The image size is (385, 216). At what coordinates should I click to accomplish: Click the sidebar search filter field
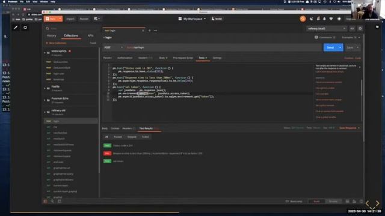(x=71, y=28)
